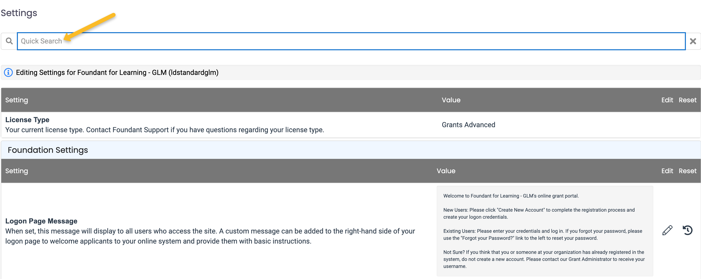Click the Edit header in the Foundation Settings table
The image size is (701, 279).
(667, 171)
